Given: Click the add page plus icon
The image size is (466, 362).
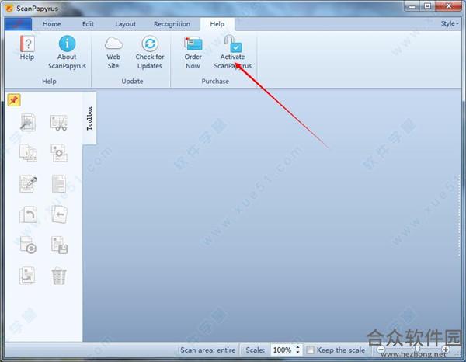Looking at the screenshot, I should [x=59, y=153].
